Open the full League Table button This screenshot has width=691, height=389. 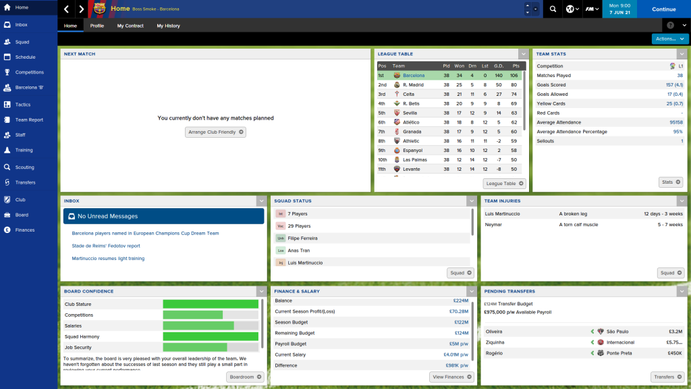tap(505, 184)
